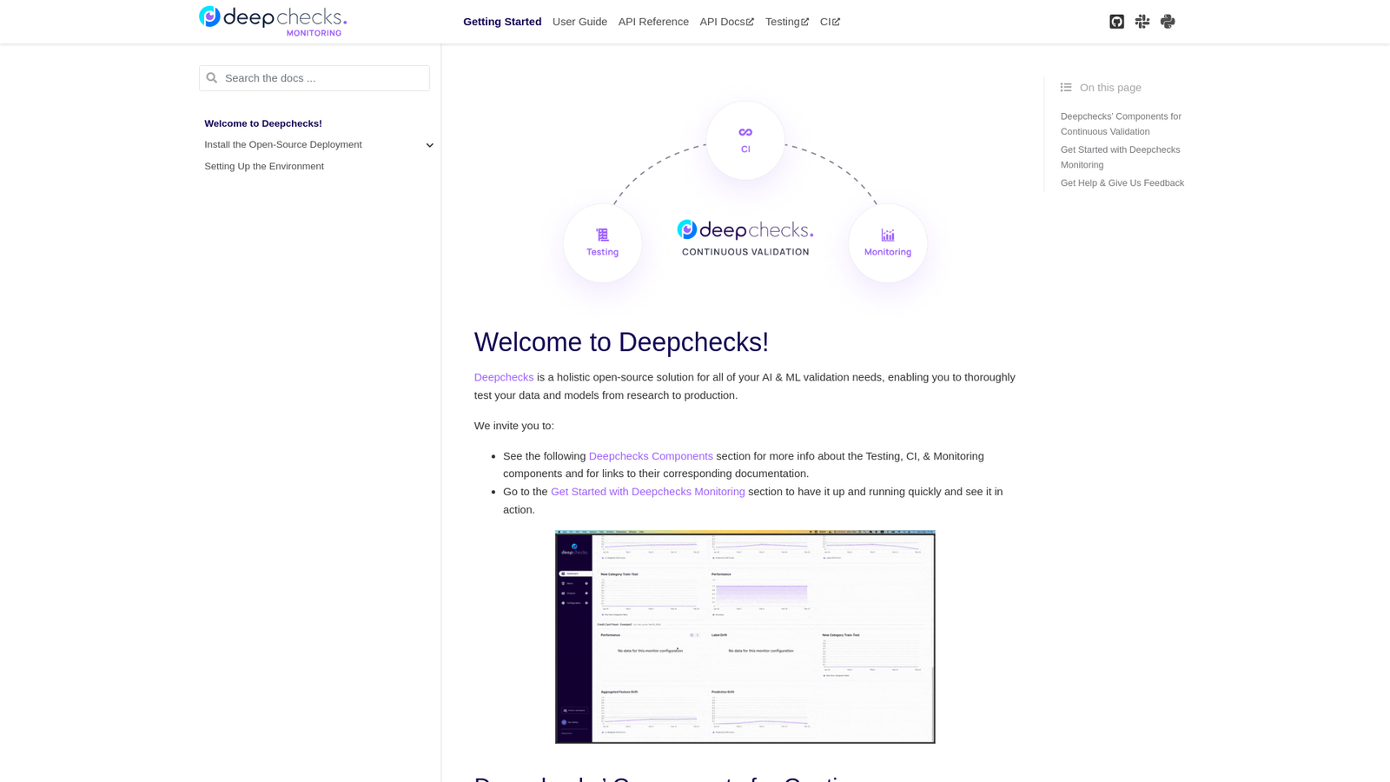This screenshot has height=782, width=1390.
Task: Click the Deepchecks Monitoring logo
Action: click(x=273, y=21)
